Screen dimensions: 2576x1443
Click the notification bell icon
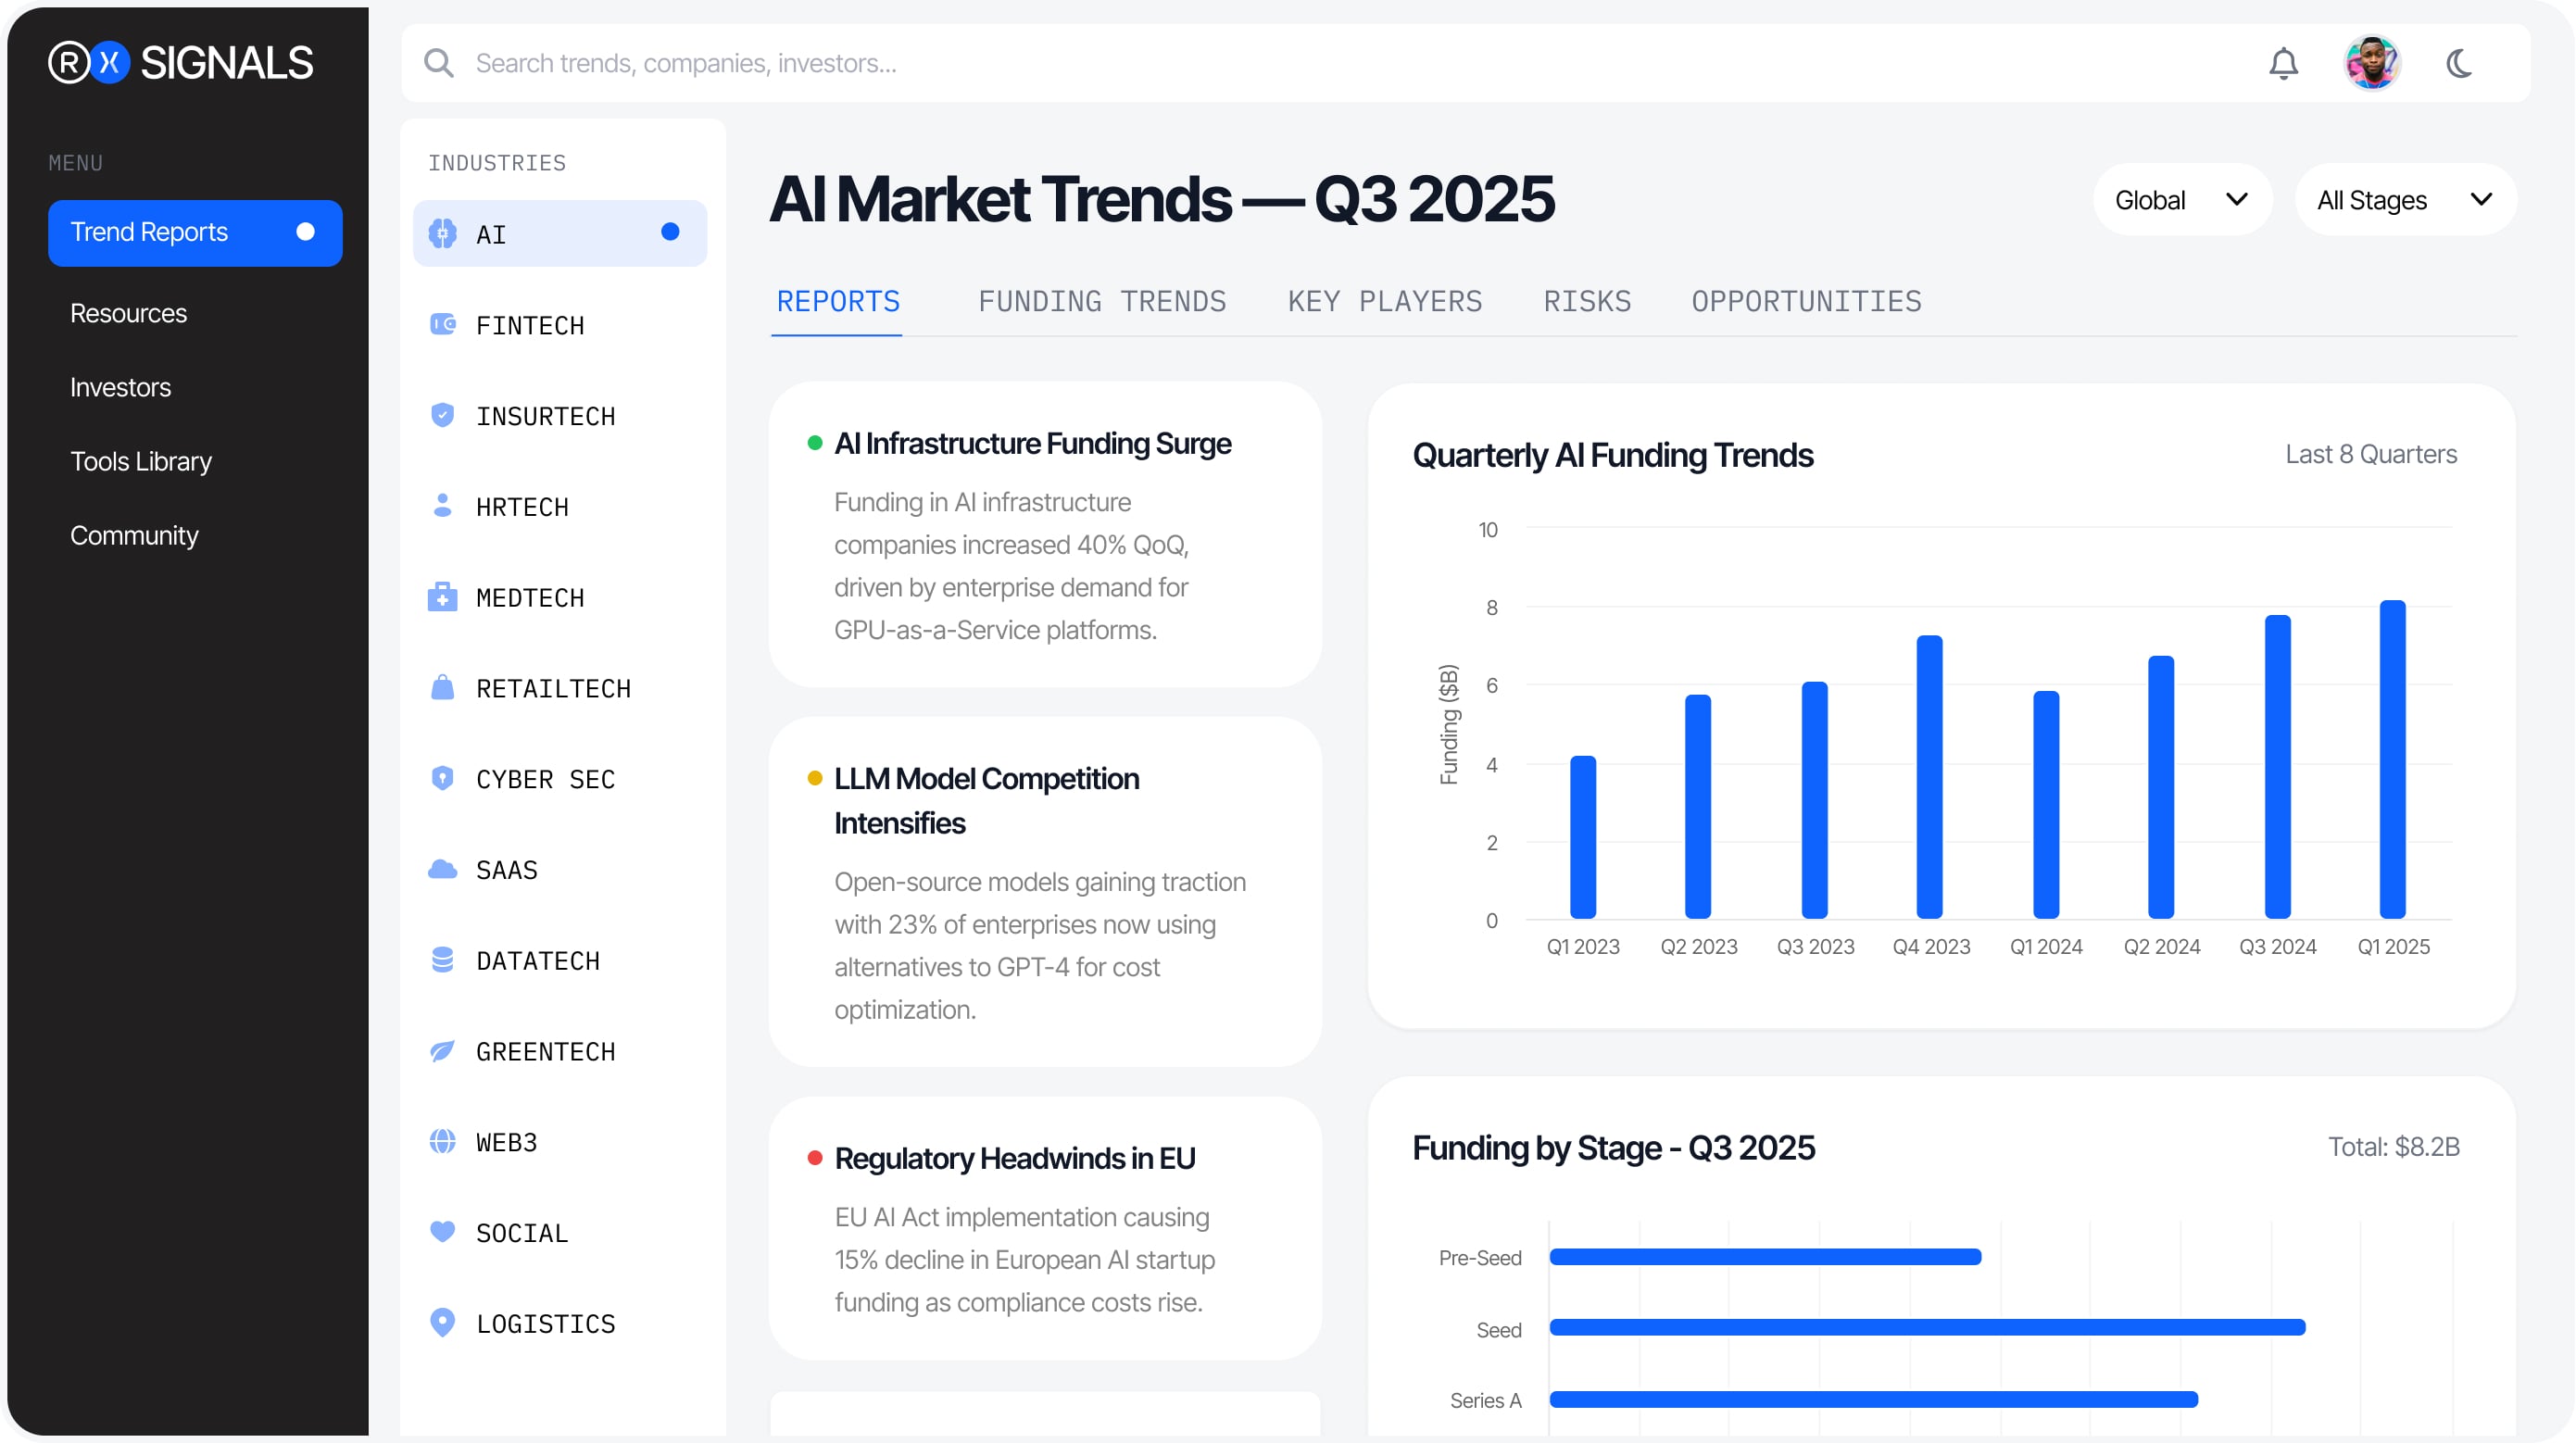2283,64
